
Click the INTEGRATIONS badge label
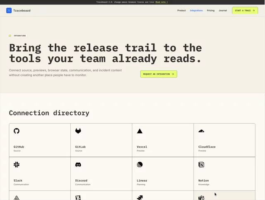coord(19,36)
